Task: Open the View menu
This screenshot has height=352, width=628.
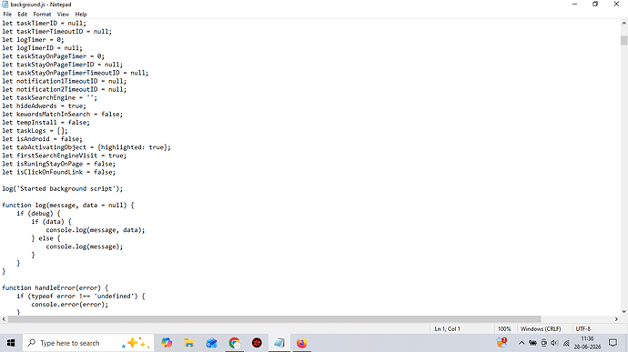Action: pos(63,14)
